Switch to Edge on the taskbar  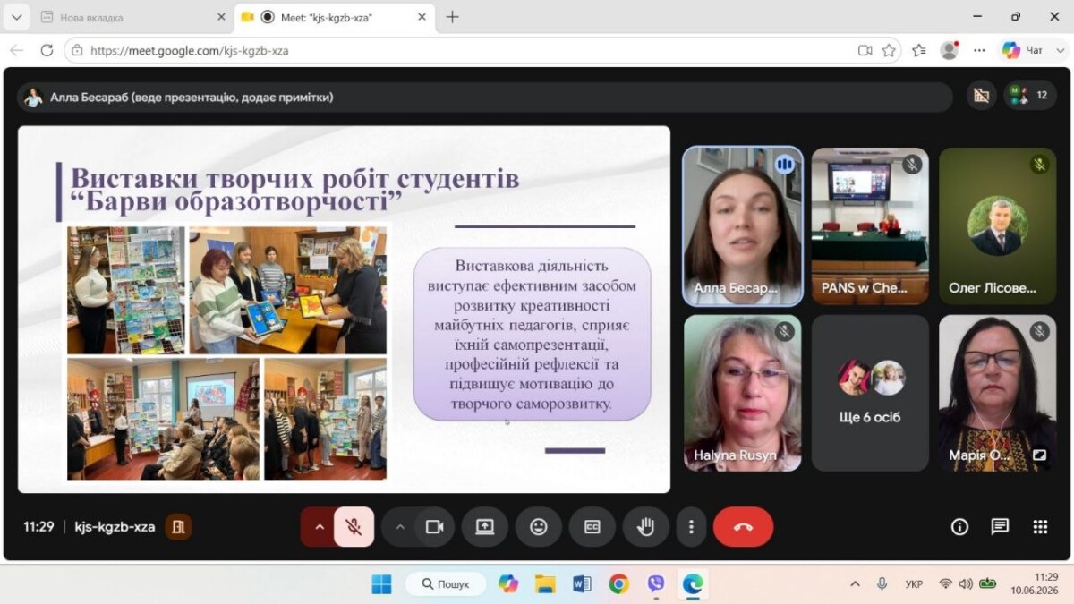click(693, 584)
